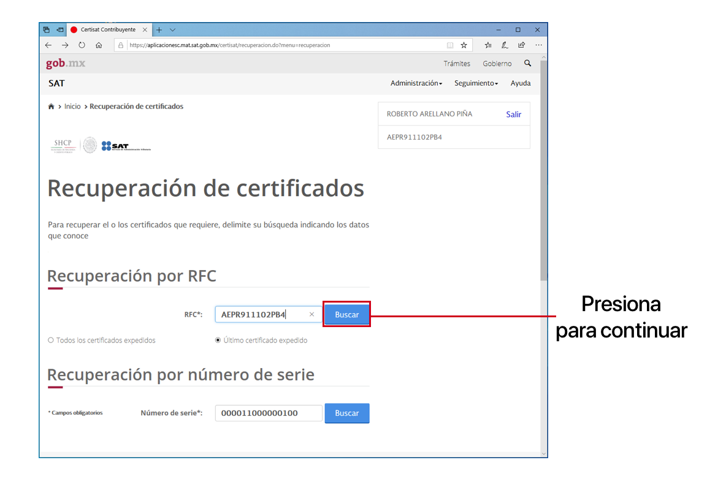Click Buscar next to RFC field
Viewport: 726px width, 479px height.
point(347,314)
